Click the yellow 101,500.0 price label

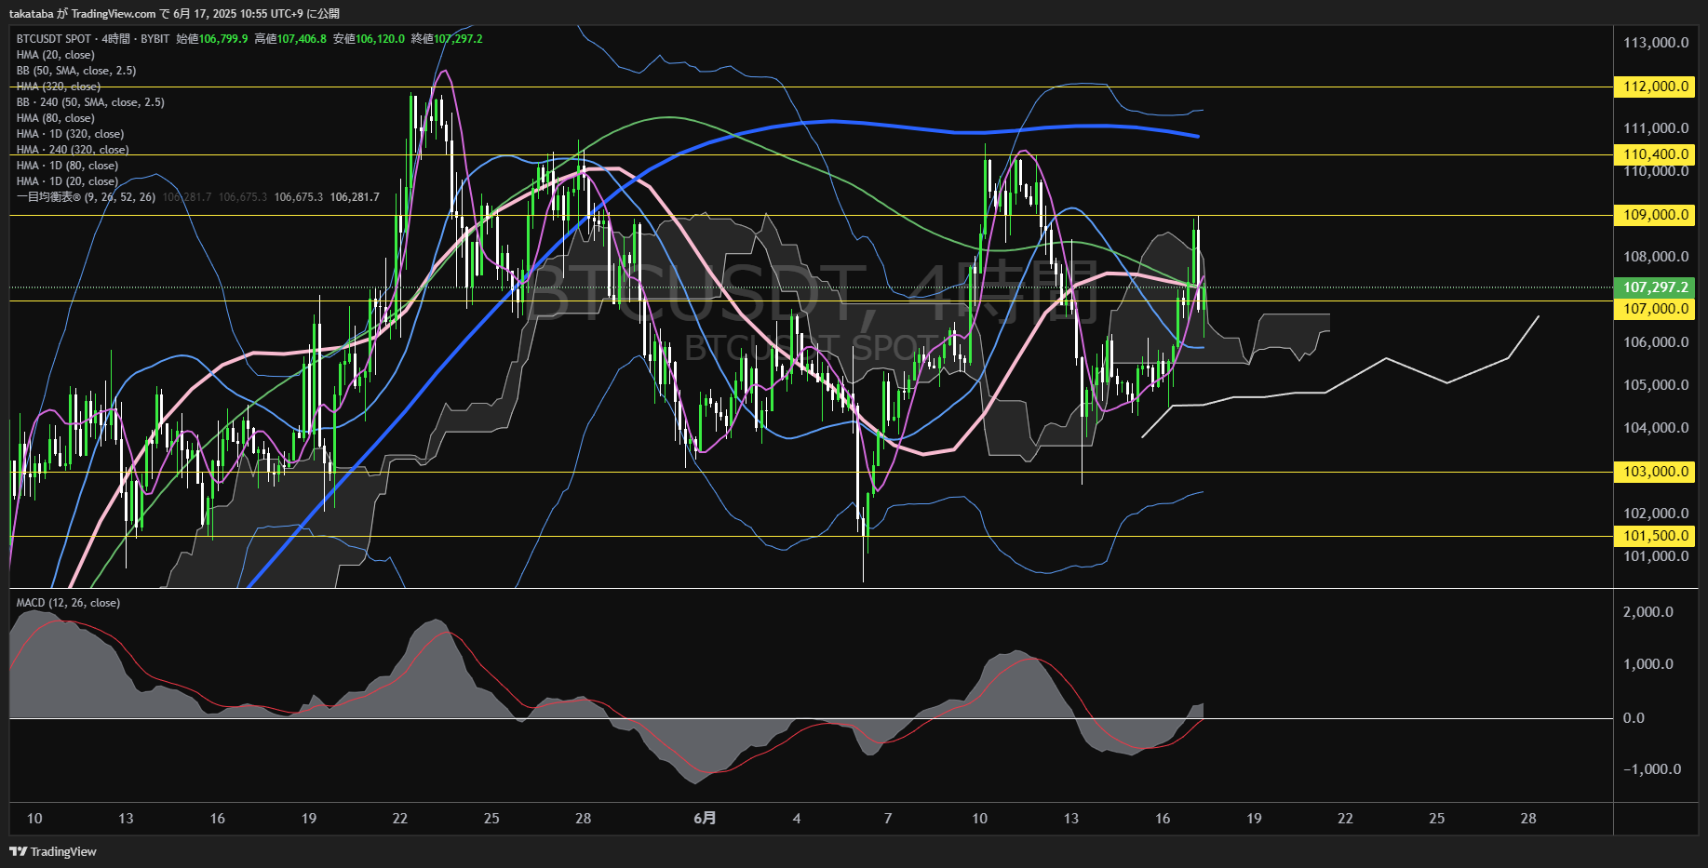coord(1655,536)
